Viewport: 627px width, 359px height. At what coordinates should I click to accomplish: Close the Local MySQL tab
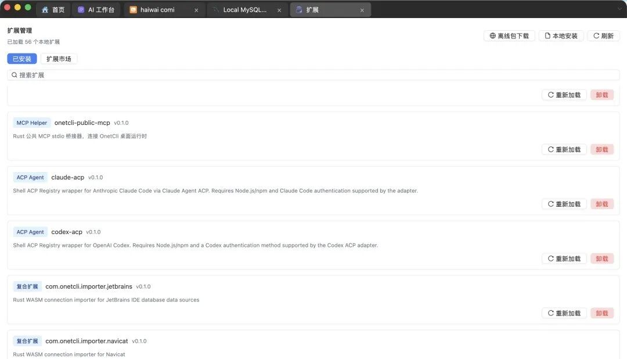[x=279, y=10]
